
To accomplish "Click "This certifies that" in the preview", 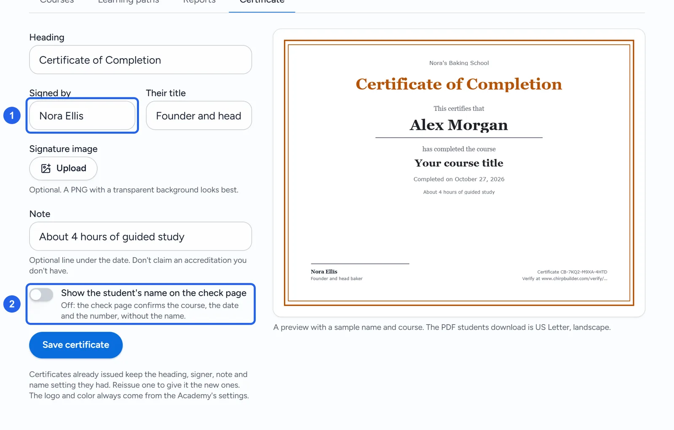I will pos(459,108).
